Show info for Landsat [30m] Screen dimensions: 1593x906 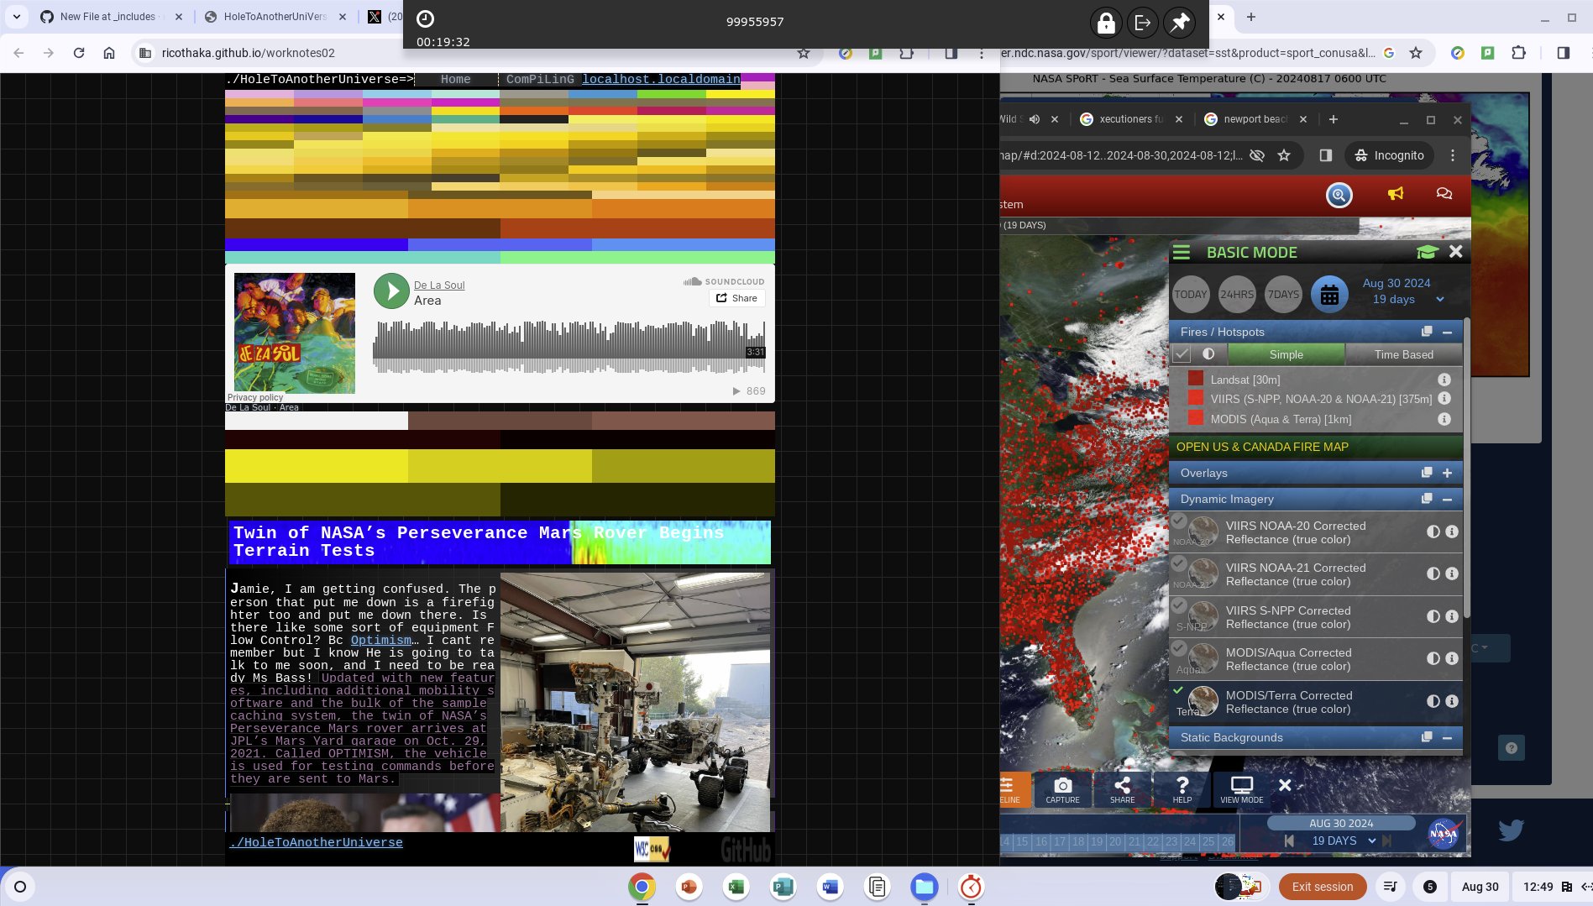click(x=1444, y=380)
